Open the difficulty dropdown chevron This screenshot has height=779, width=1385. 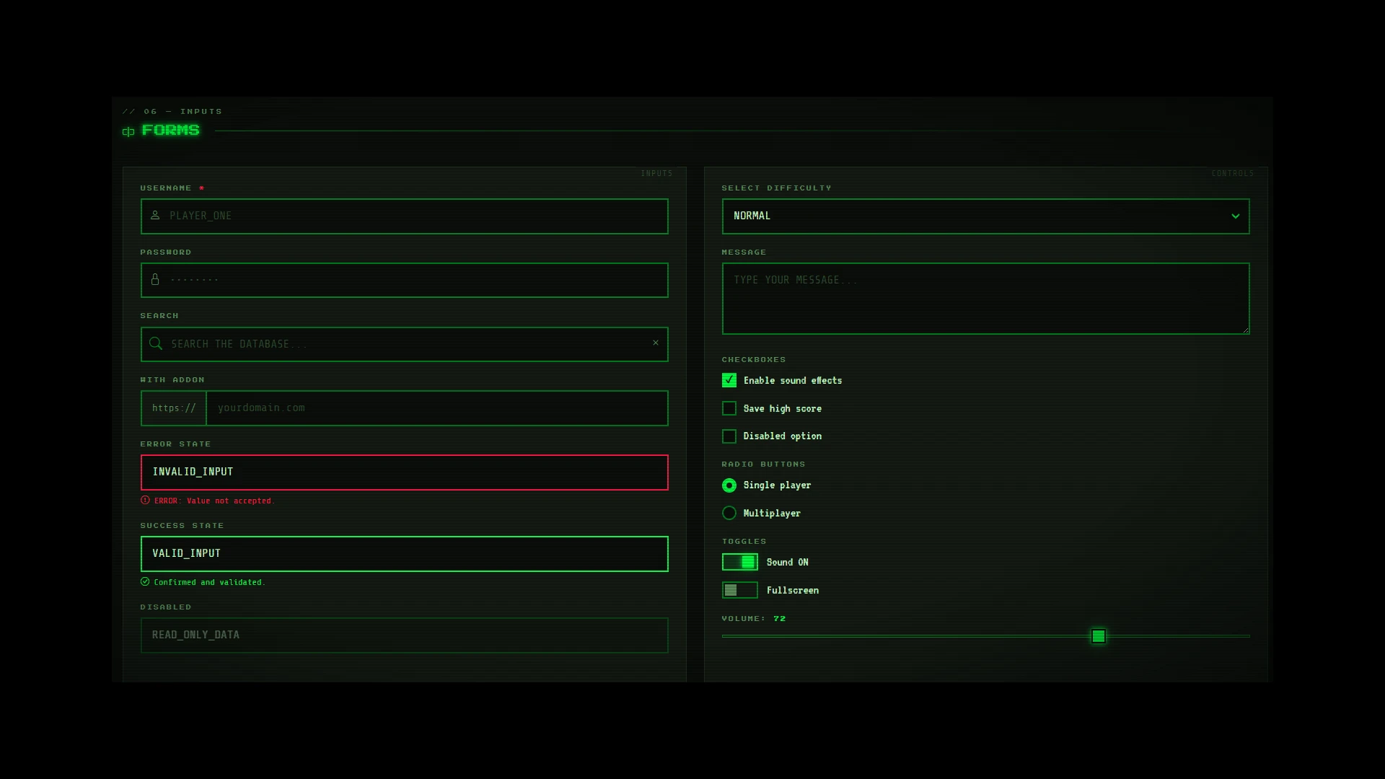(x=1235, y=216)
